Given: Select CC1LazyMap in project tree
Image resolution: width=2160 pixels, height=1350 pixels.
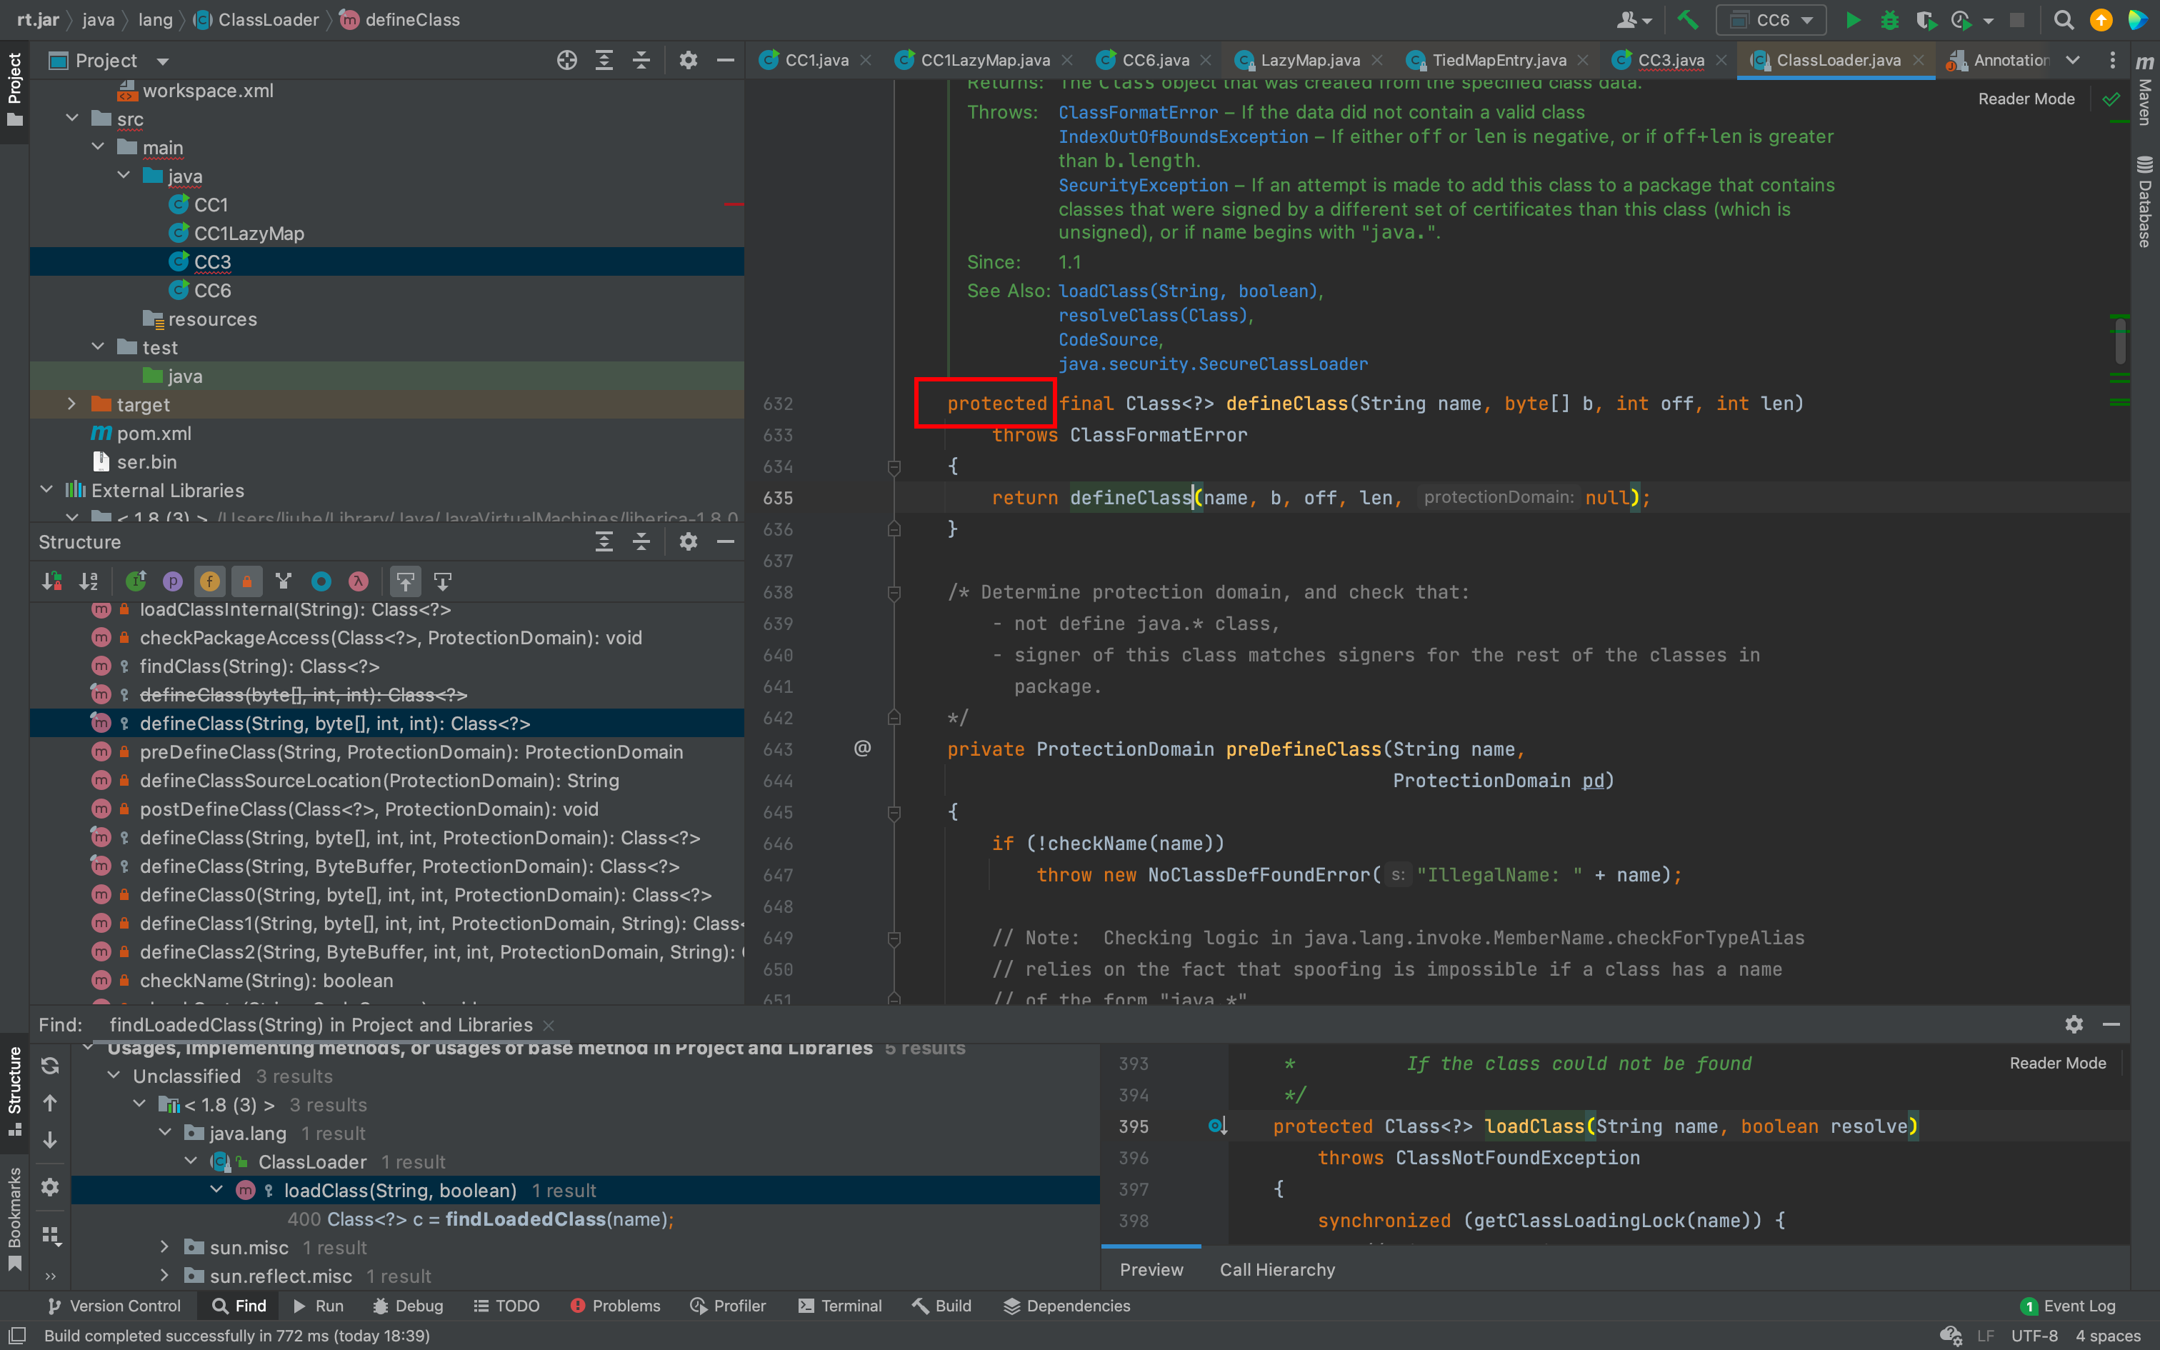Looking at the screenshot, I should tap(249, 233).
